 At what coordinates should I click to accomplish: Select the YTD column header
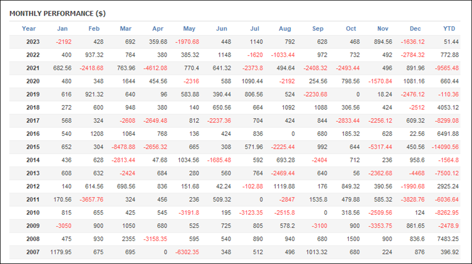point(449,29)
